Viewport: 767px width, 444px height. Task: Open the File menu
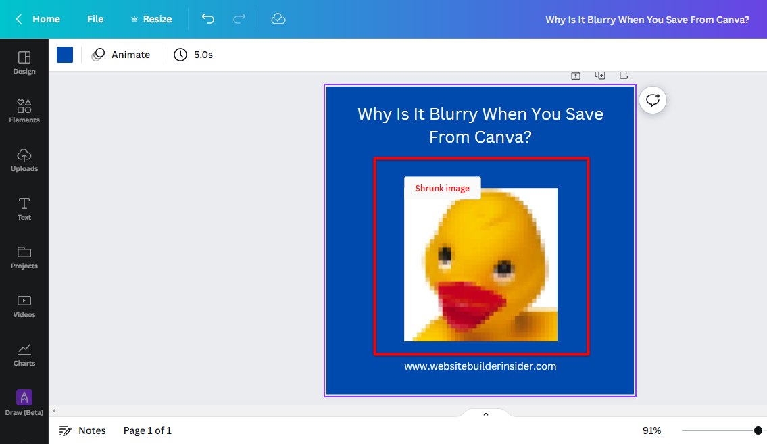[95, 19]
